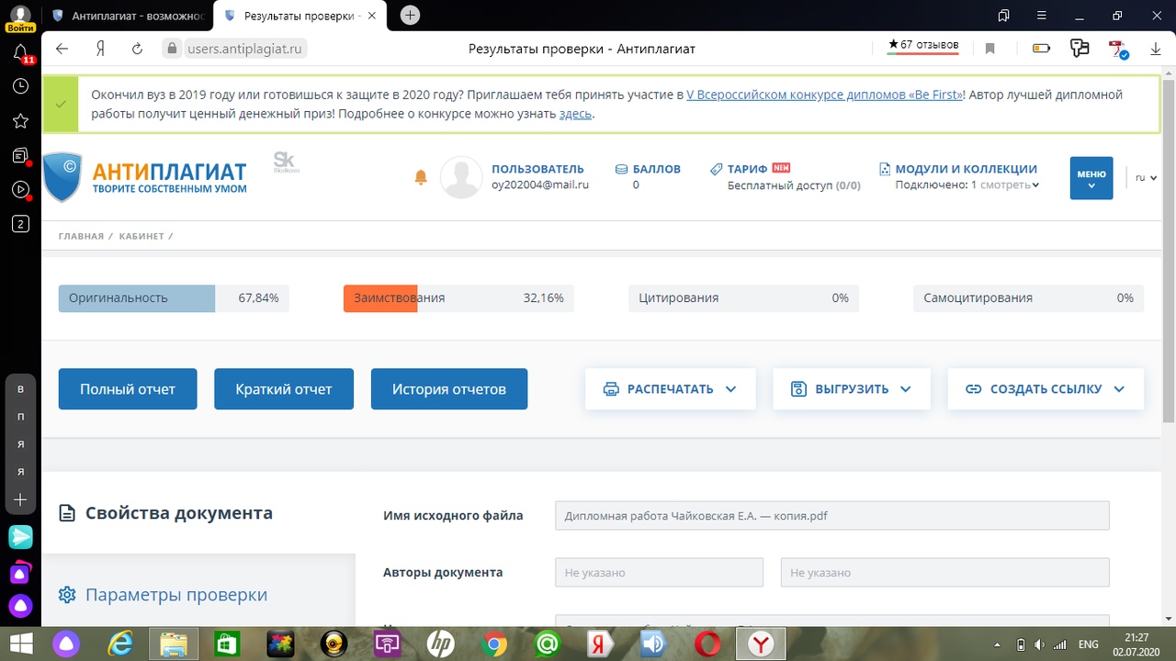Open browser downloads arrow icon
This screenshot has width=1176, height=661.
[1156, 49]
